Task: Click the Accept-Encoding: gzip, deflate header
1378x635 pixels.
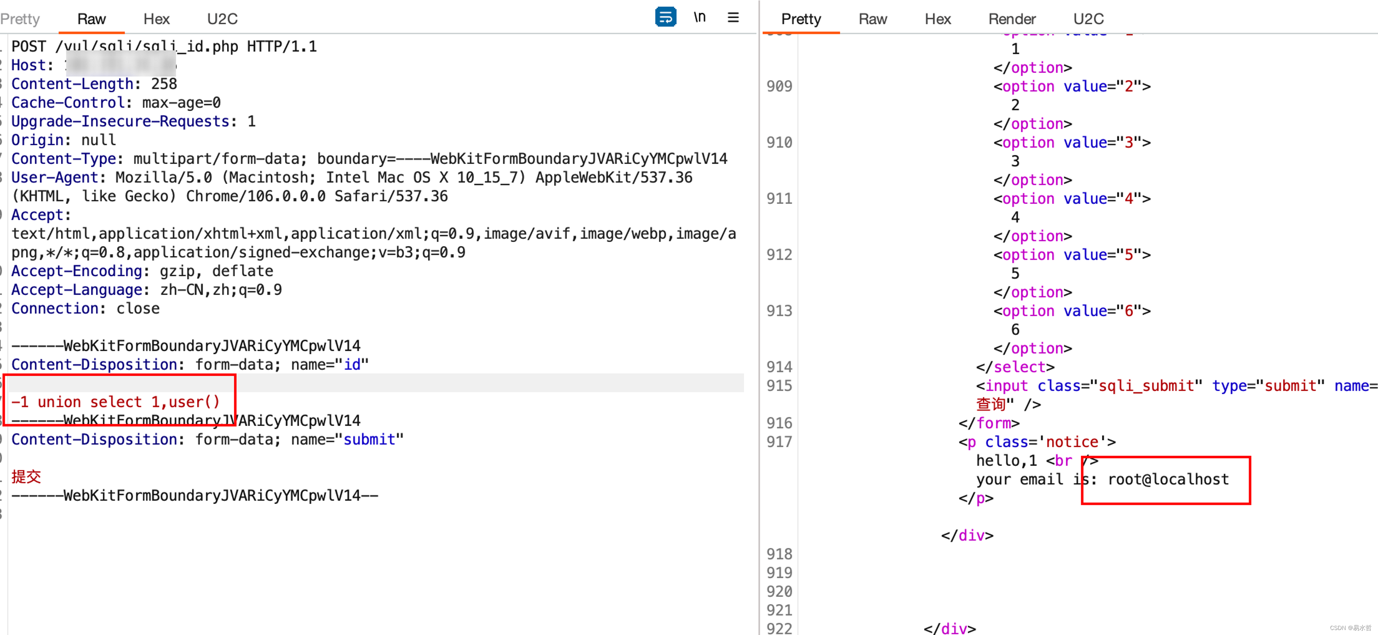Action: click(142, 271)
